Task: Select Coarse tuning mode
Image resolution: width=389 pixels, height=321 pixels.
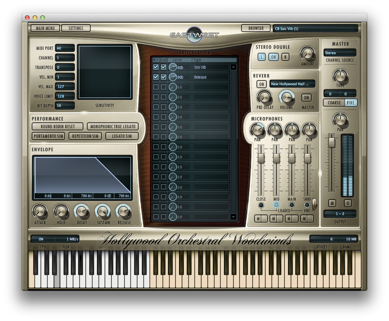Action: 334,103
